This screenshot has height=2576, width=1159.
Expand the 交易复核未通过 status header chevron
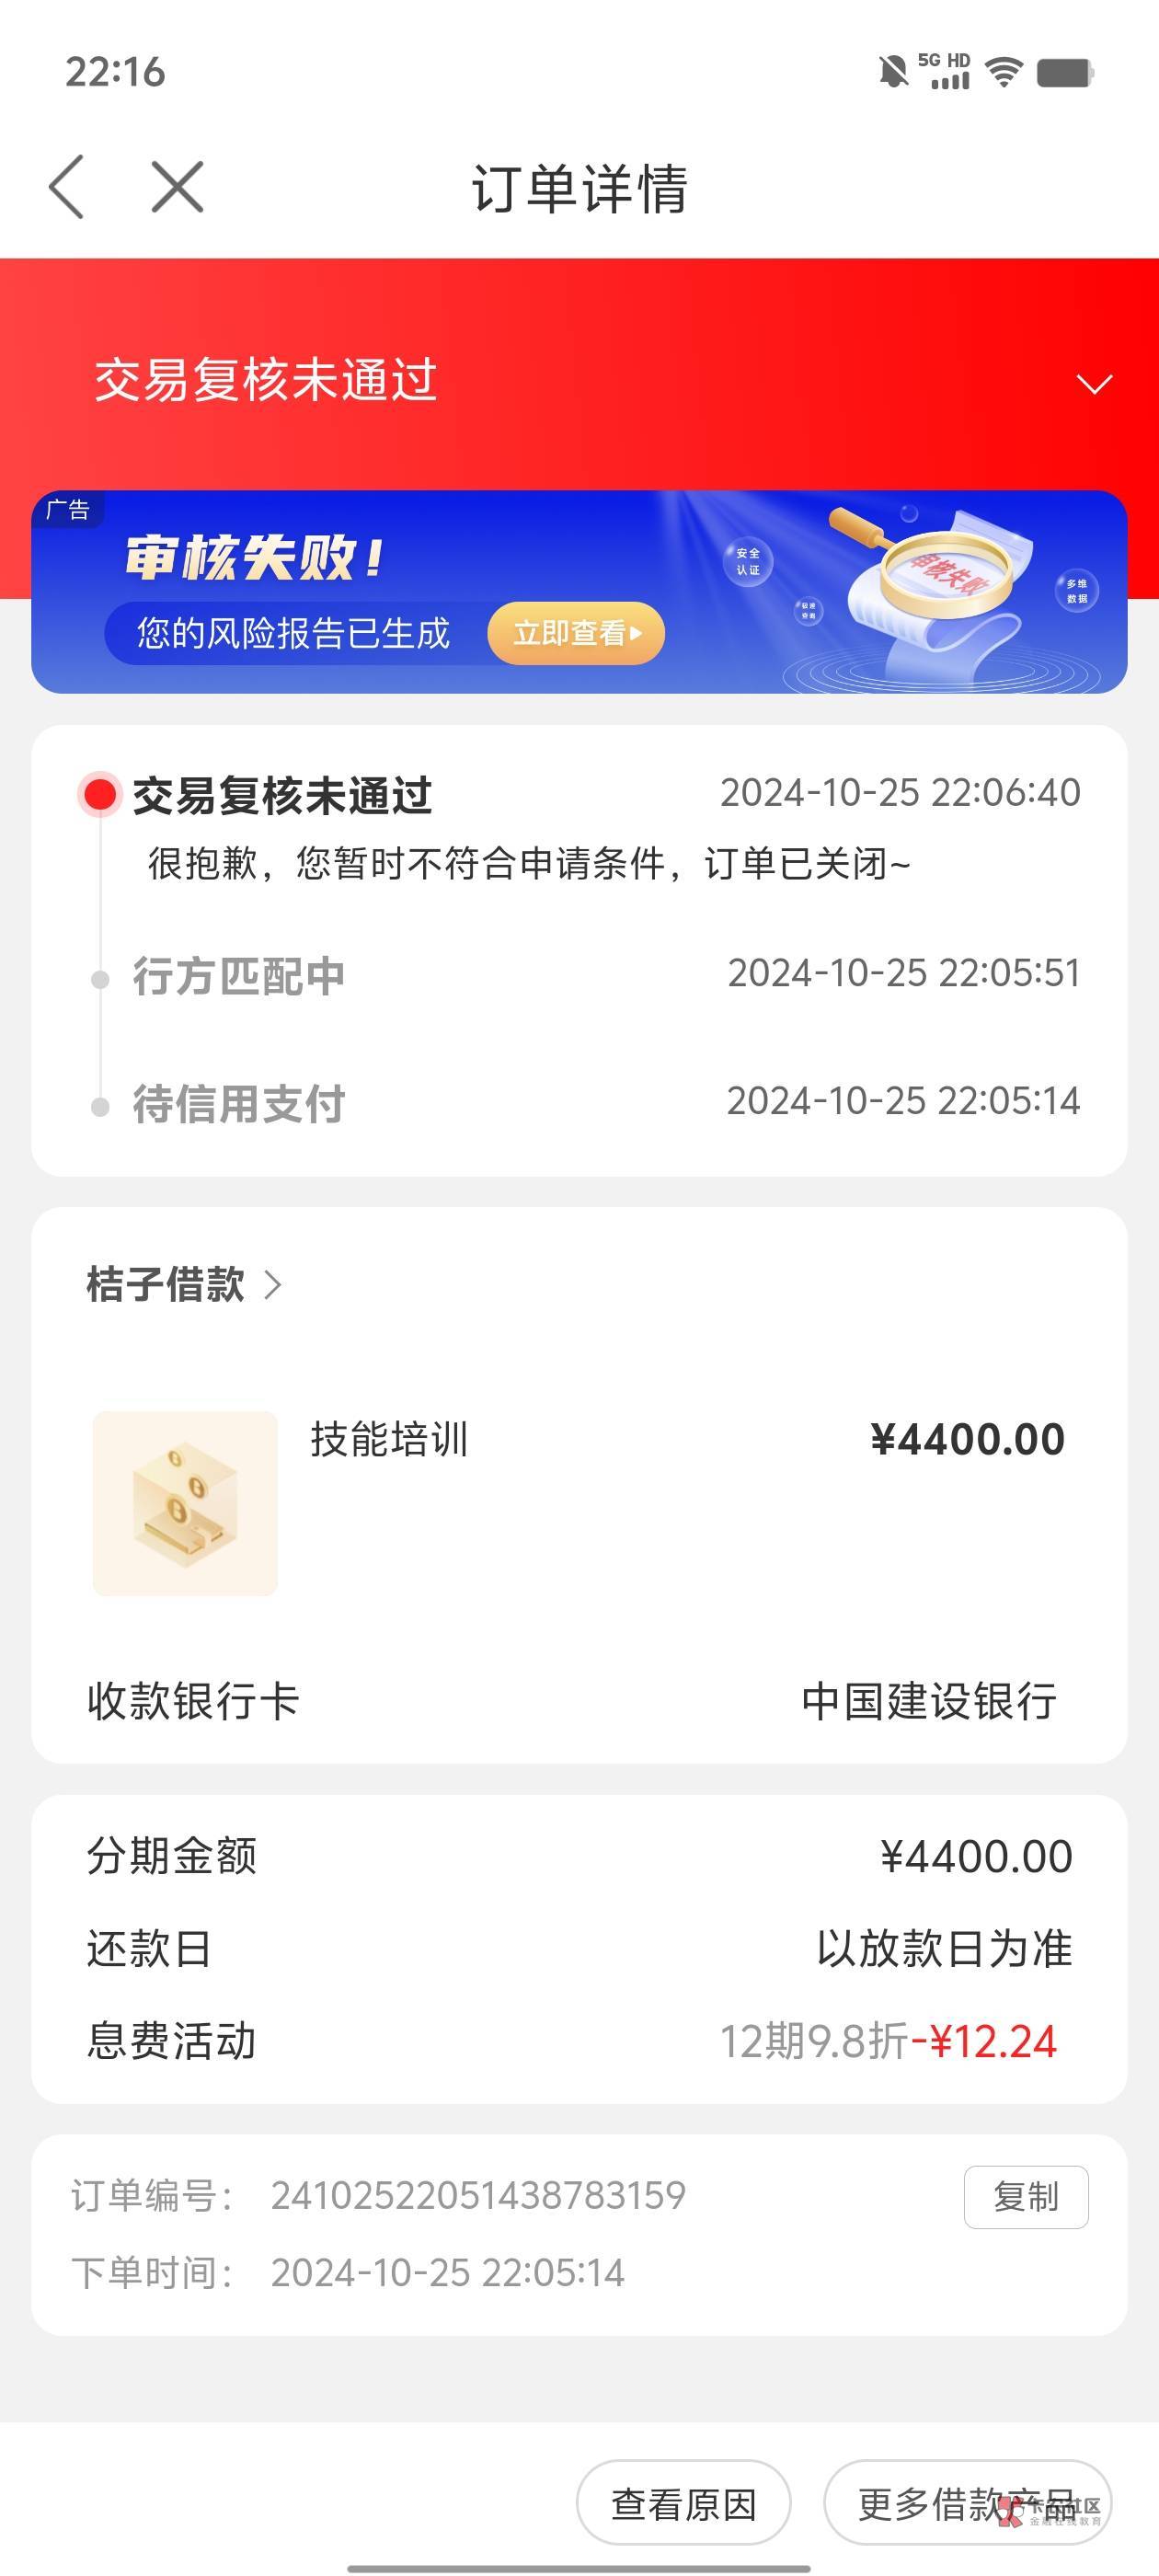pyautogui.click(x=1094, y=384)
